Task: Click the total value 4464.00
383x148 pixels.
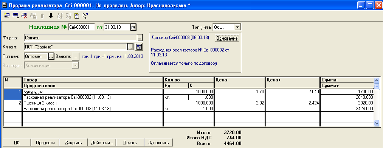Action: tap(233, 143)
